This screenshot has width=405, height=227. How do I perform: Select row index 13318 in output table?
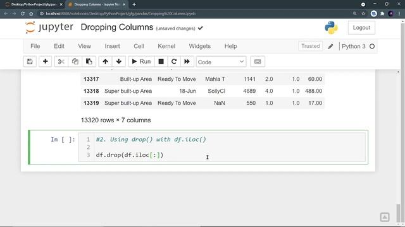(91, 91)
